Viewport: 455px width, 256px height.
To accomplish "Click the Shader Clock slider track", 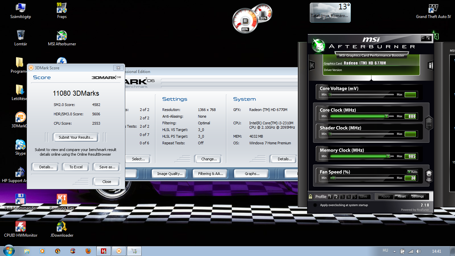I will pyautogui.click(x=361, y=134).
